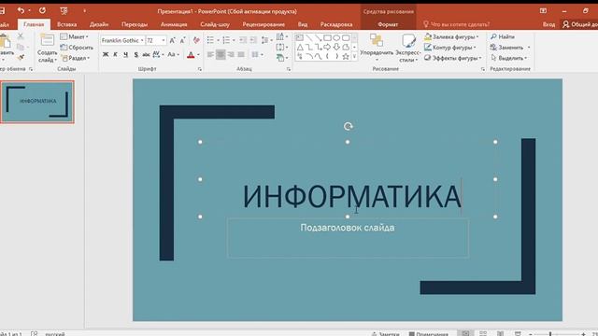Open the Формат drawing tools tab
The height and width of the screenshot is (336, 598).
click(x=388, y=24)
